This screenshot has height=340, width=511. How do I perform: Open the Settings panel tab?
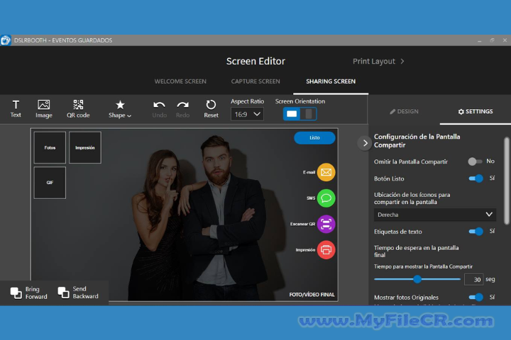[x=476, y=111]
